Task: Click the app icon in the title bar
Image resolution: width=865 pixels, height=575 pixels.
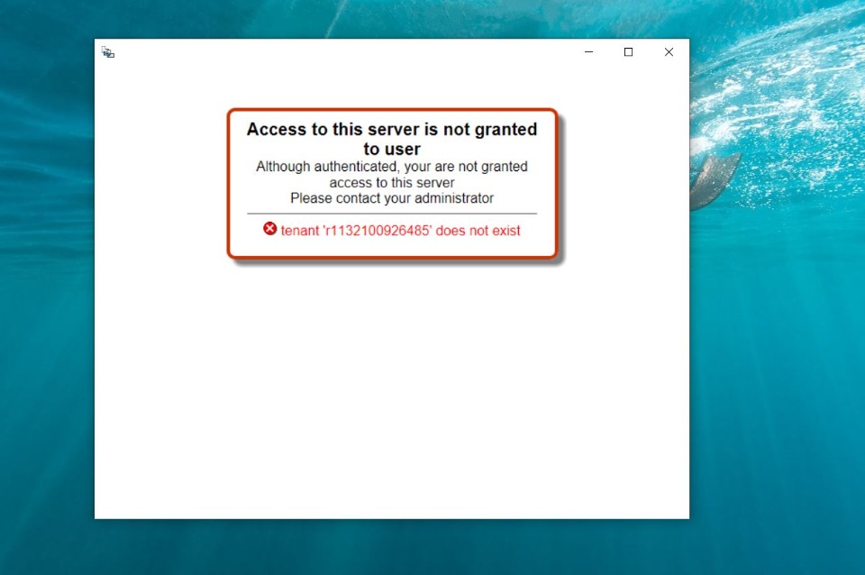Action: [108, 52]
